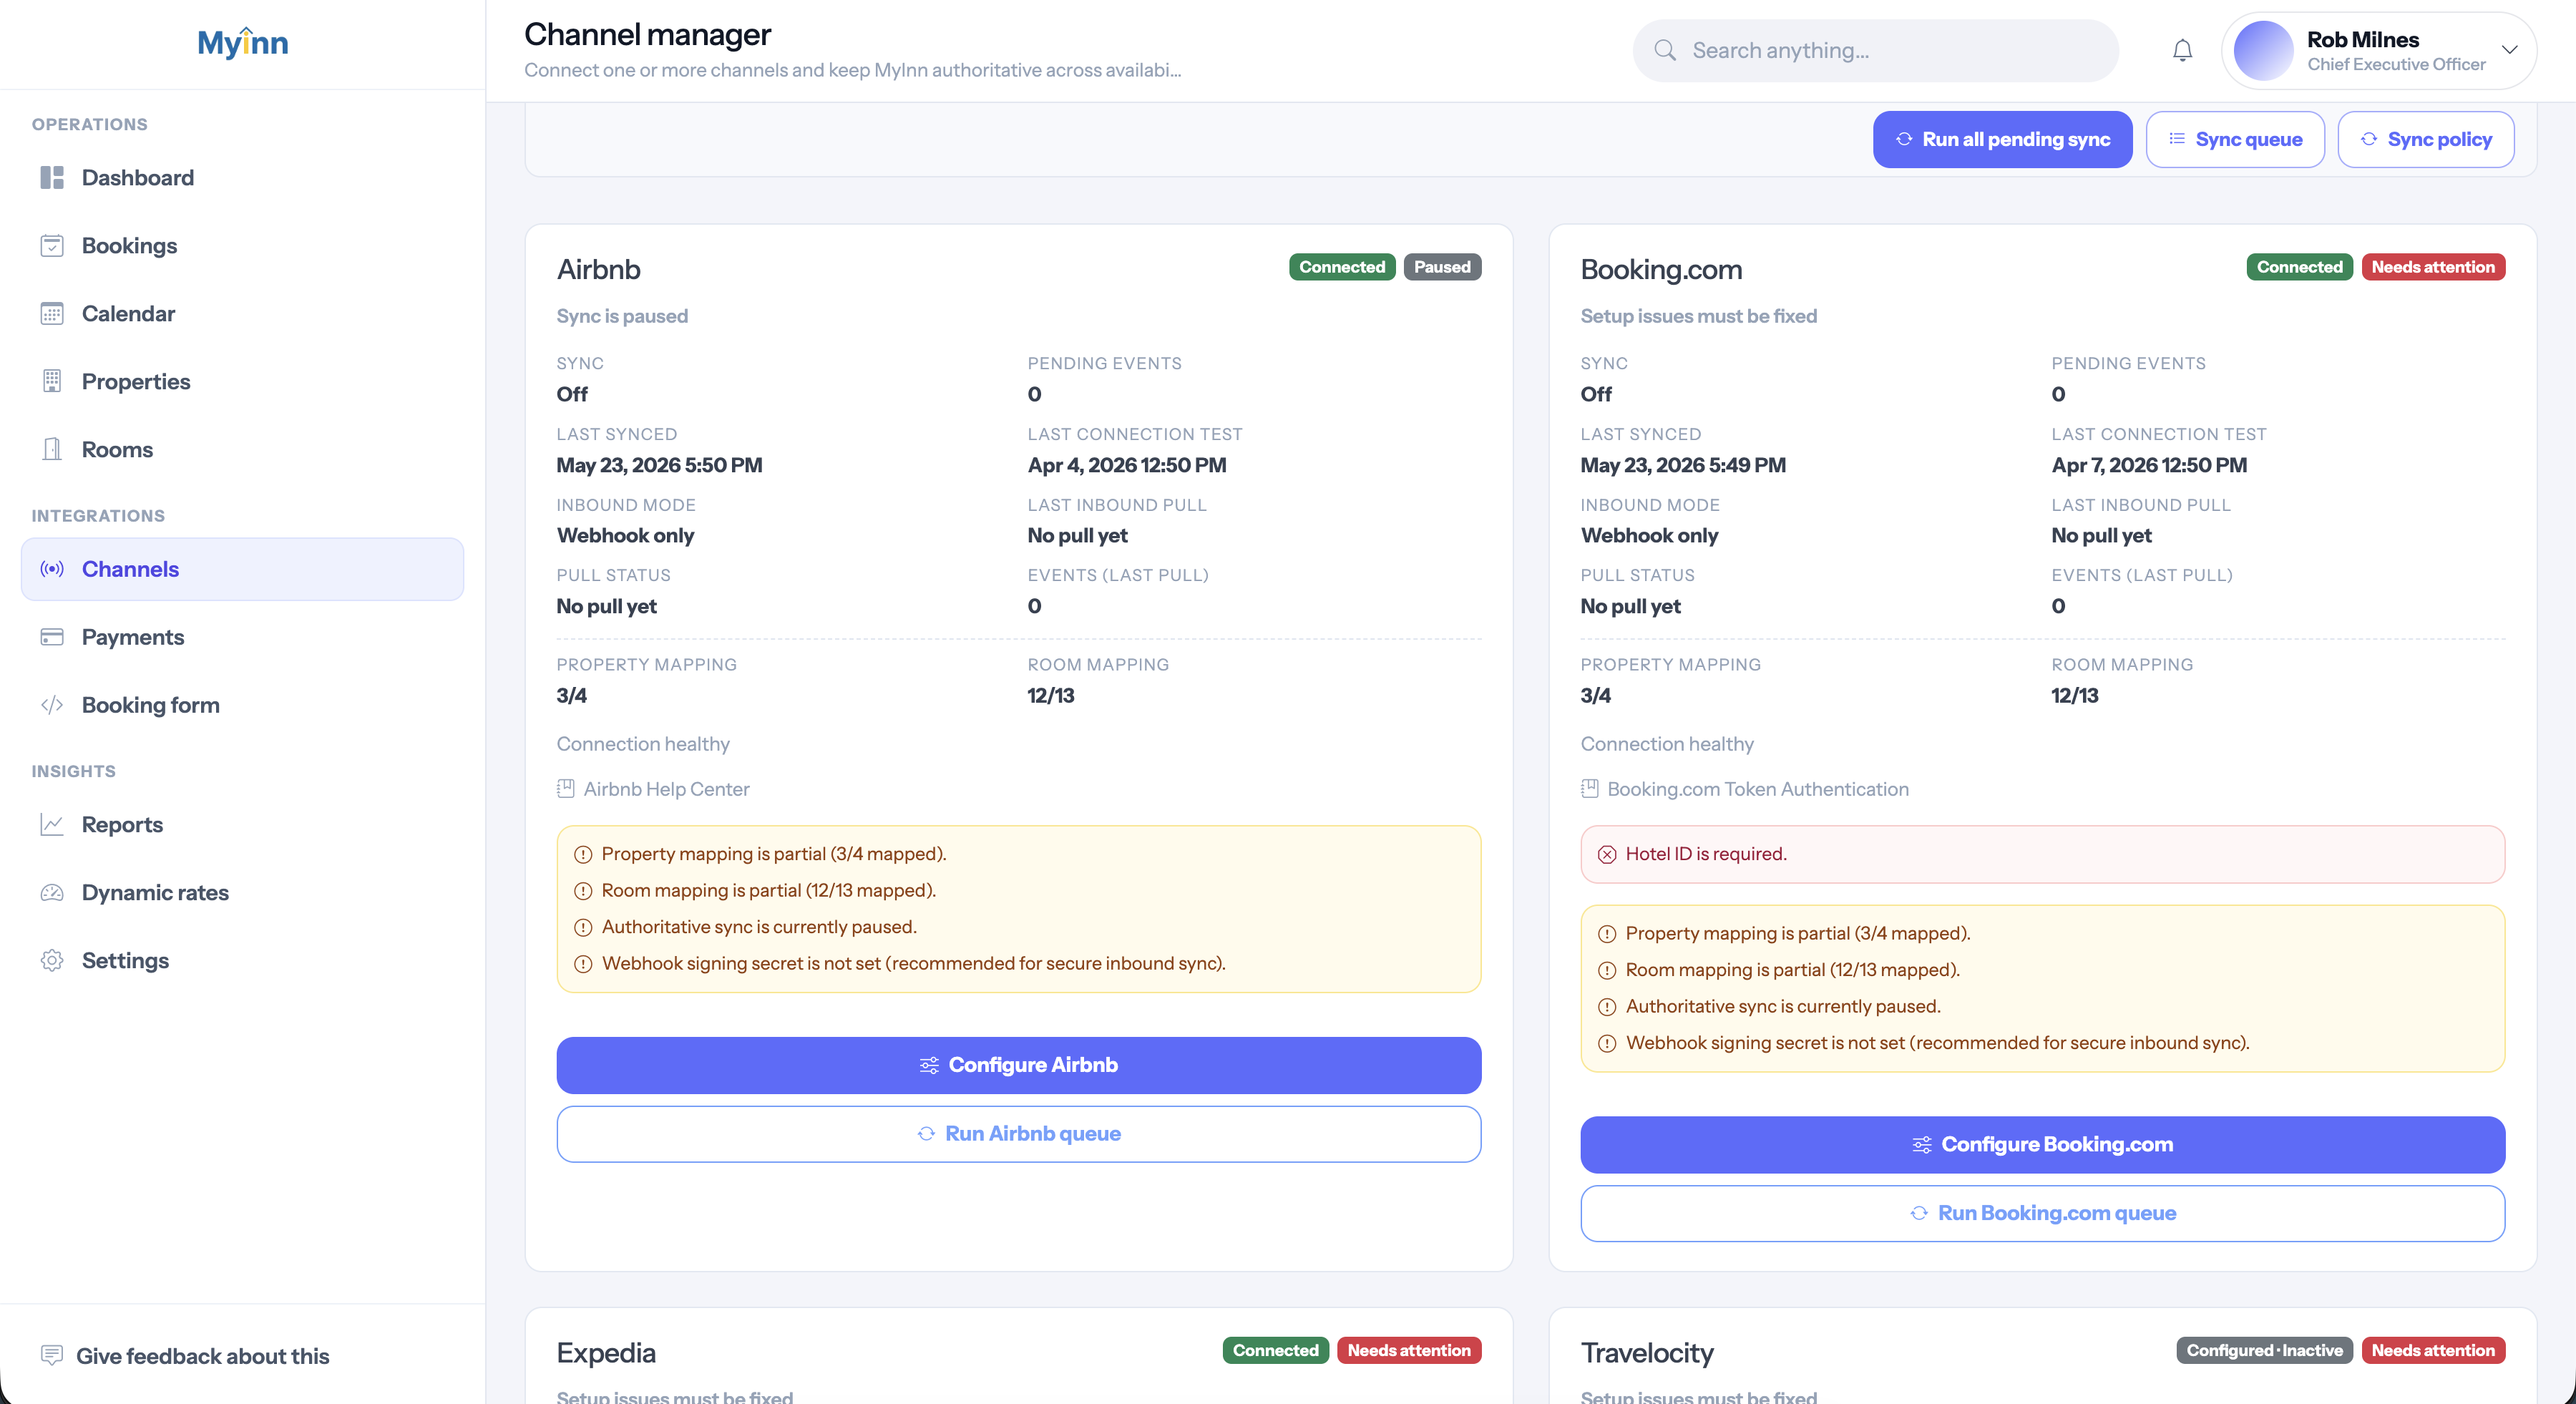Click the MyInn logo
Image resolution: width=2576 pixels, height=1404 pixels.
tap(242, 43)
